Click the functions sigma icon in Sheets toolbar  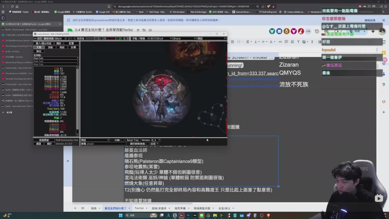point(312,42)
